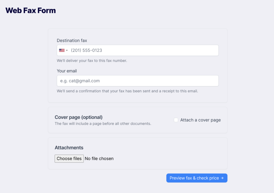Click the Cover page (optional) heading
Screen dimensions: 274x193
point(79,117)
